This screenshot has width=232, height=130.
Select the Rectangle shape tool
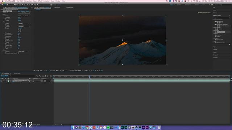click(20, 5)
